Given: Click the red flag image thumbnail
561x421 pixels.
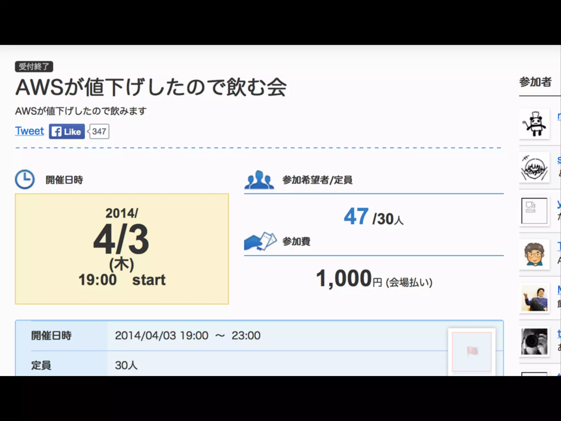Looking at the screenshot, I should click(x=472, y=352).
